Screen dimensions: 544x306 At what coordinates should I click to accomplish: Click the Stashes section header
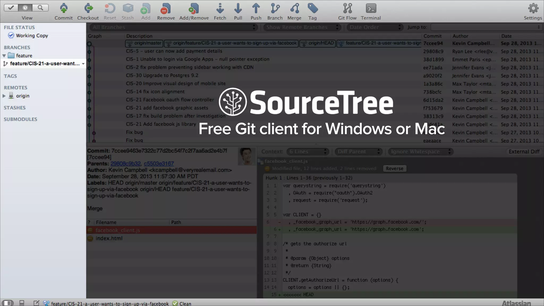click(15, 108)
